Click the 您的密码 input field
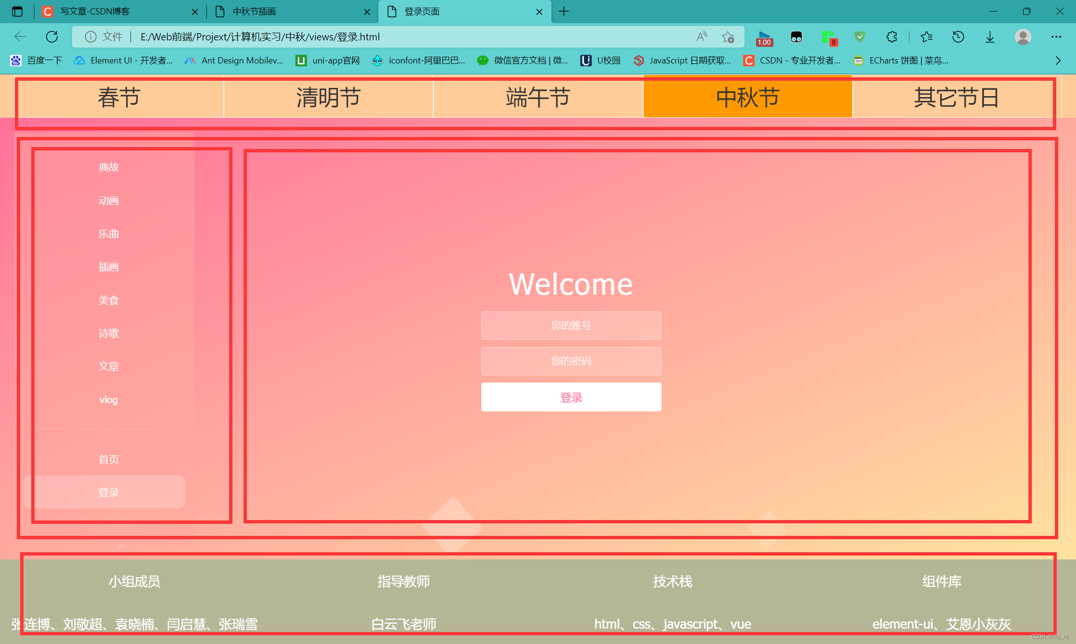 pos(571,361)
